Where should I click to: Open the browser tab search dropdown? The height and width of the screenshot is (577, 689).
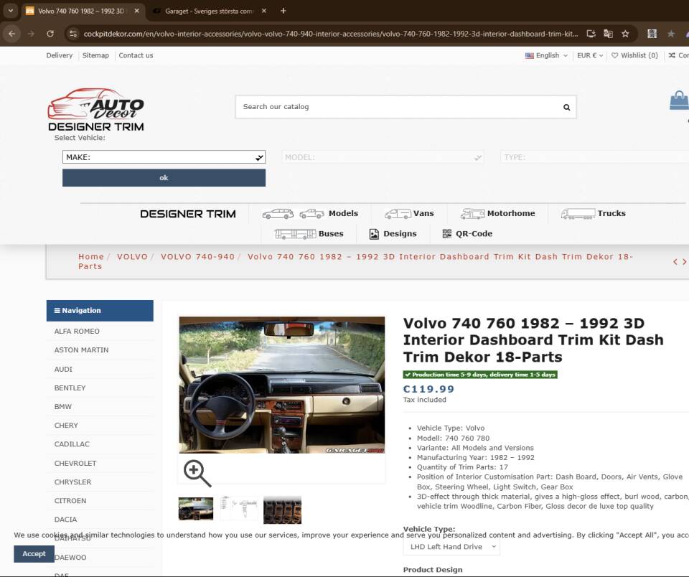(x=11, y=11)
